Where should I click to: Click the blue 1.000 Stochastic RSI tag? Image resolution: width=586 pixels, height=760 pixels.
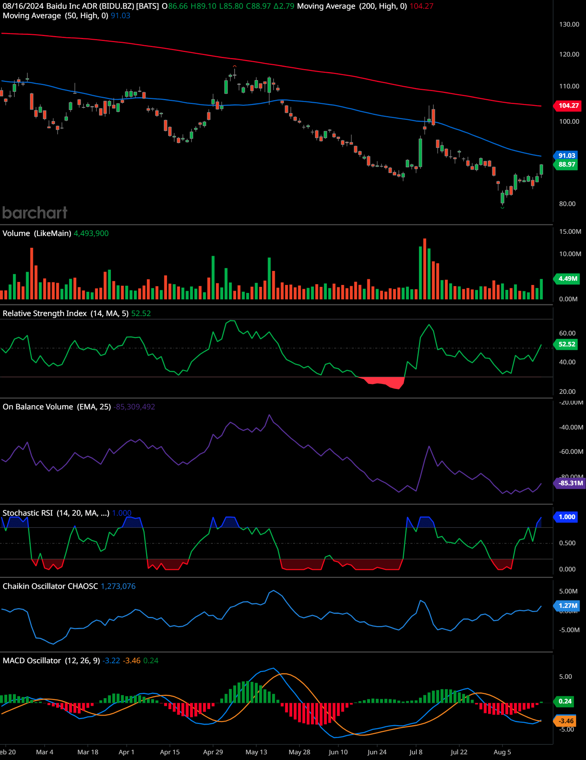pyautogui.click(x=566, y=517)
